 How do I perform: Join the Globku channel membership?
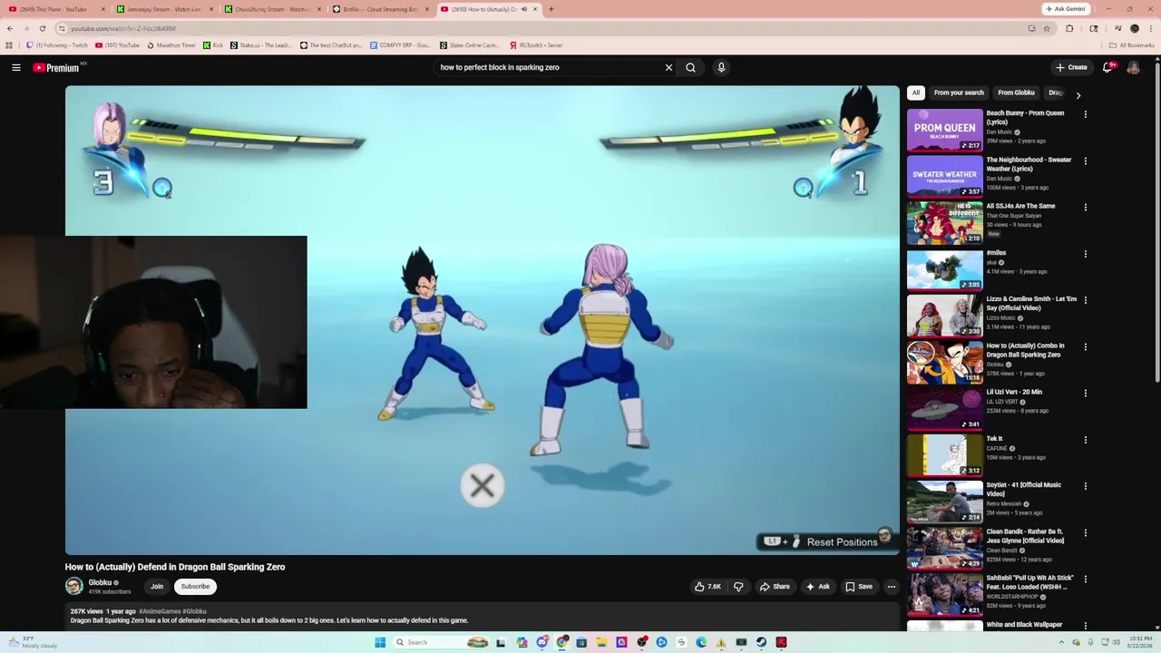(157, 587)
